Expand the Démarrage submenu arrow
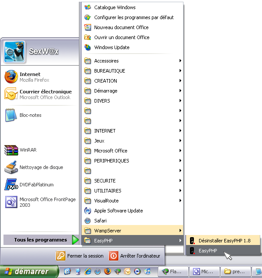262x278 pixels. point(180,91)
